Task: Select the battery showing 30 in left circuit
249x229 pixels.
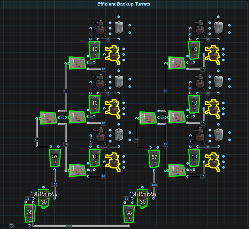Action: point(44,199)
